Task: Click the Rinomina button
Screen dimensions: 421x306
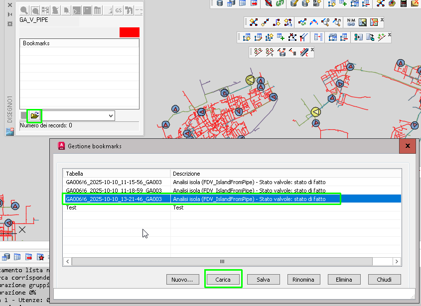Action: 303,280
